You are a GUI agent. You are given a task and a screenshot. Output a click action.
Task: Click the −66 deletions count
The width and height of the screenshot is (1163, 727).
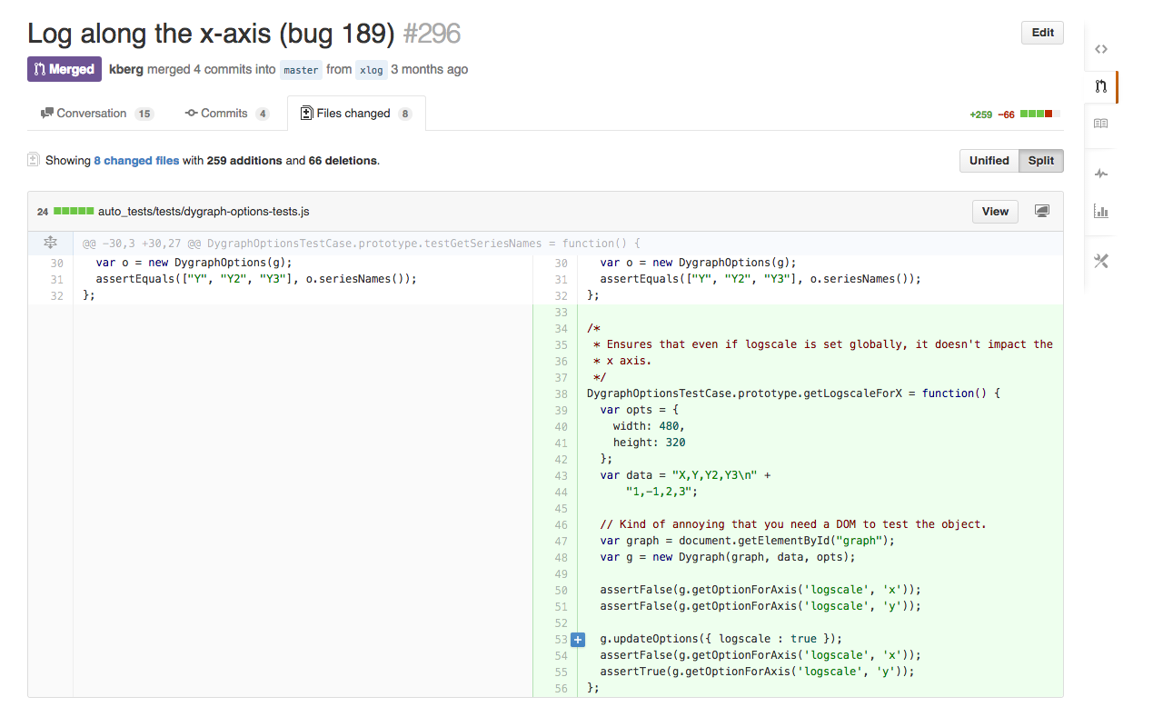(1006, 115)
